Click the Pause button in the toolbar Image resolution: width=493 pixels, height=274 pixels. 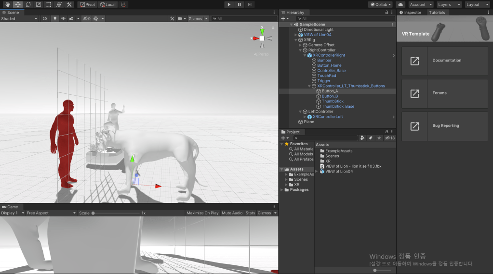click(239, 4)
